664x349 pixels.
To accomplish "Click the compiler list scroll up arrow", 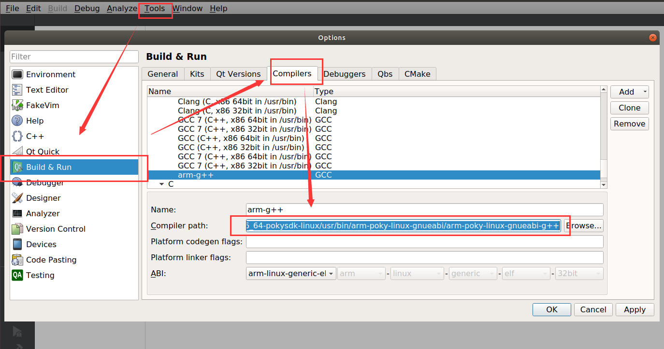I will pos(604,89).
